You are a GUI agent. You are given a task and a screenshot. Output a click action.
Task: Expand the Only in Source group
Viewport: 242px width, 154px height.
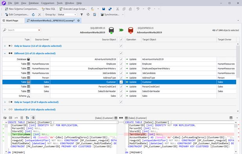5,46
